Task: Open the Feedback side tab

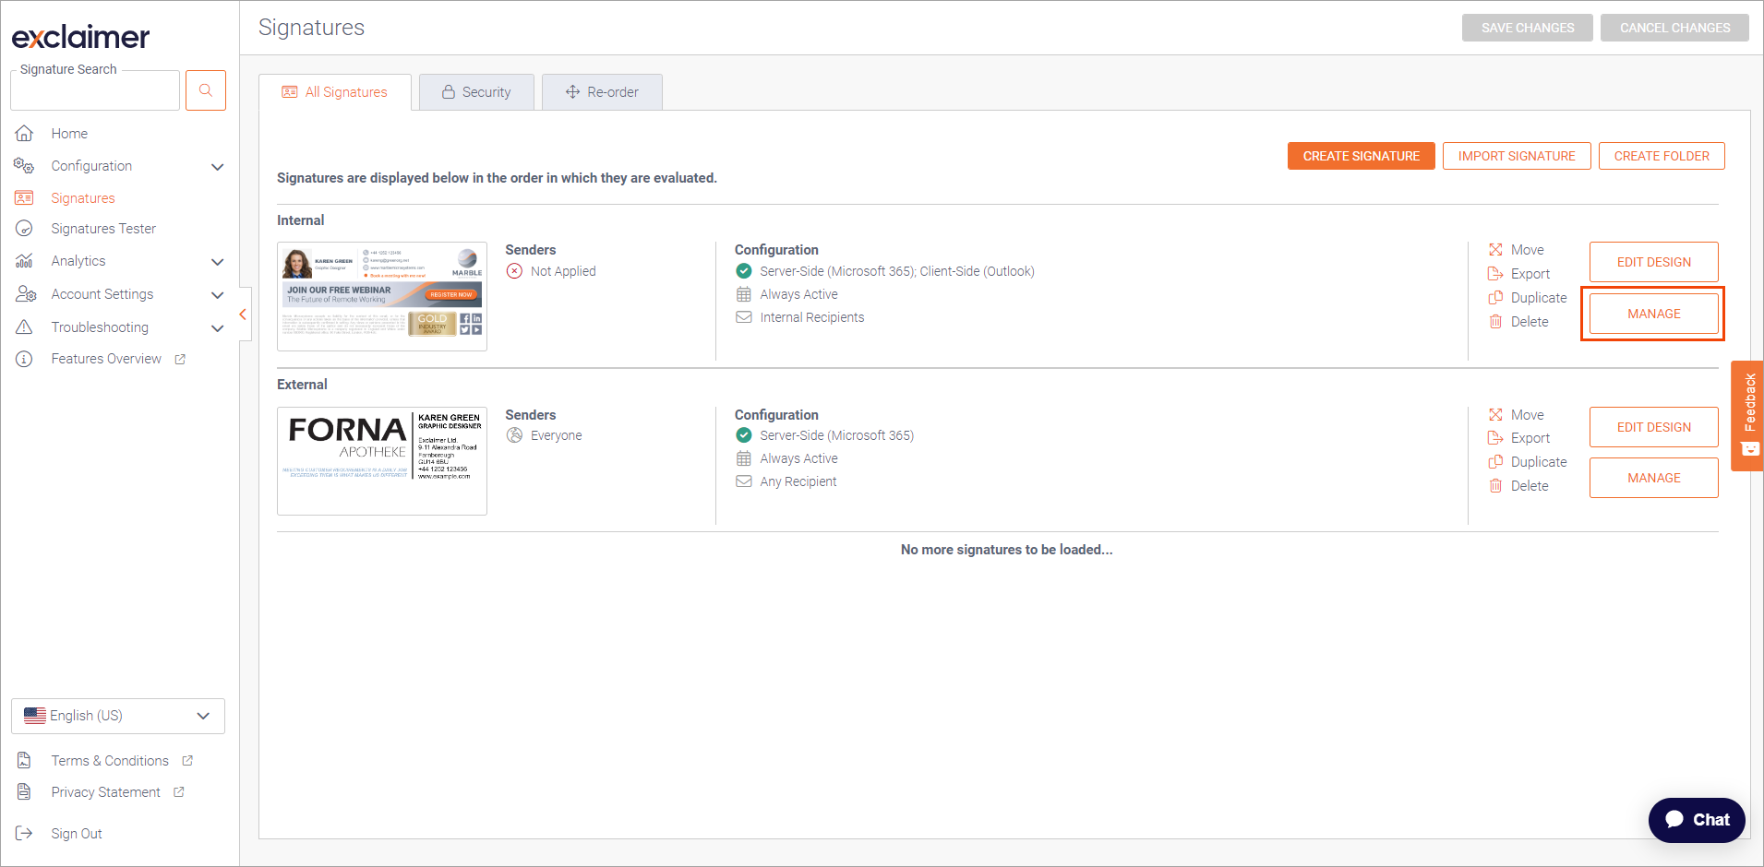Action: [1747, 415]
